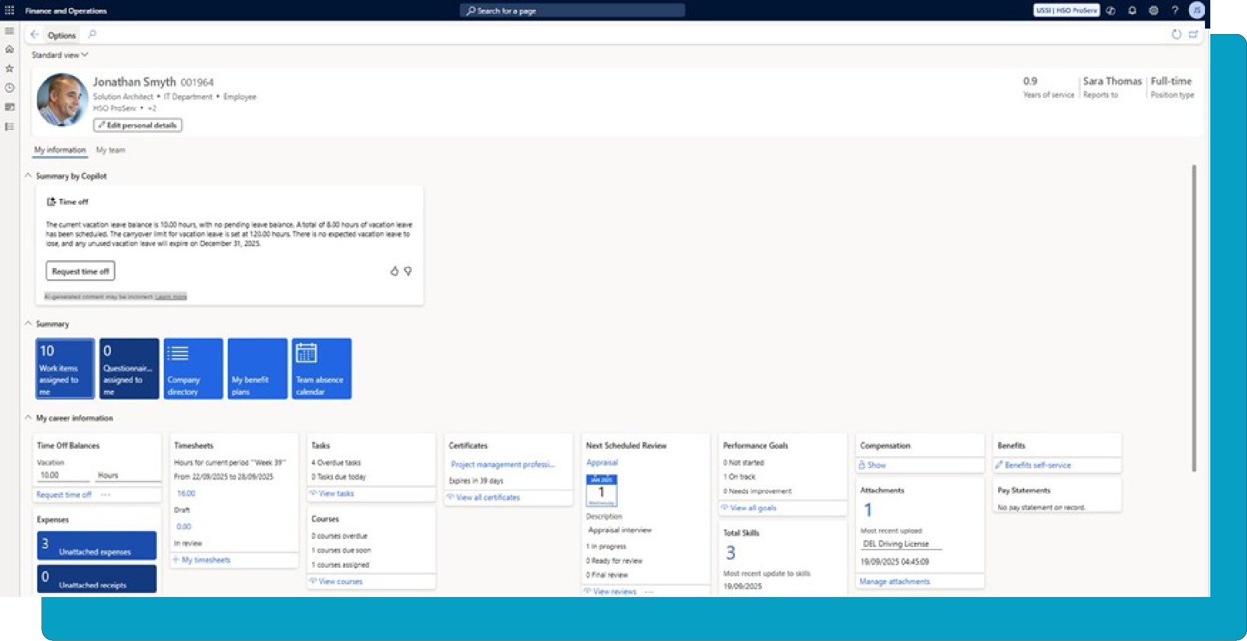Click the refresh page icon
1247x641 pixels.
pos(1176,35)
